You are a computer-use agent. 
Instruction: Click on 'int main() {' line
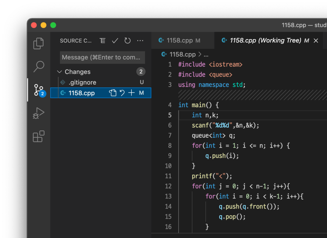198,105
